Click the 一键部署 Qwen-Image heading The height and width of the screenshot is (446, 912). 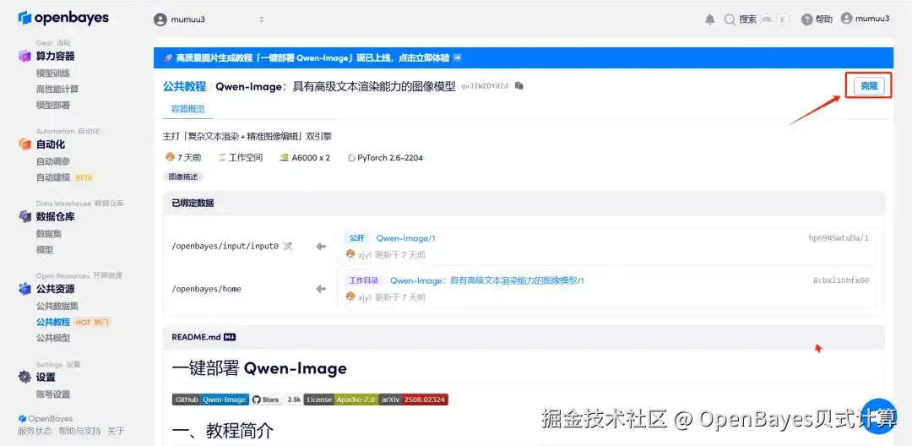coord(259,368)
